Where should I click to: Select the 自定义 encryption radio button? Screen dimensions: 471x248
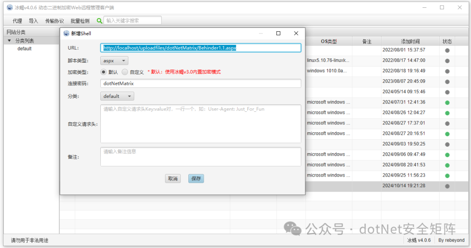click(125, 72)
